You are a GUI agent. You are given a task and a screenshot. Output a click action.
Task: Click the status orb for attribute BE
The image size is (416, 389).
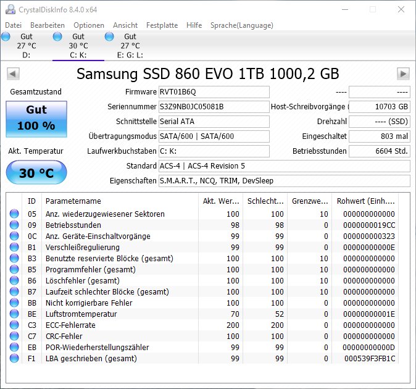coord(14,314)
